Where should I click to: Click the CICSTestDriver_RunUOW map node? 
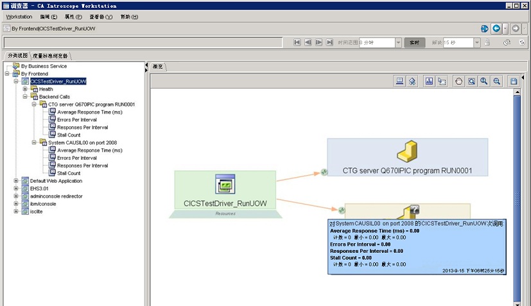tap(225, 190)
